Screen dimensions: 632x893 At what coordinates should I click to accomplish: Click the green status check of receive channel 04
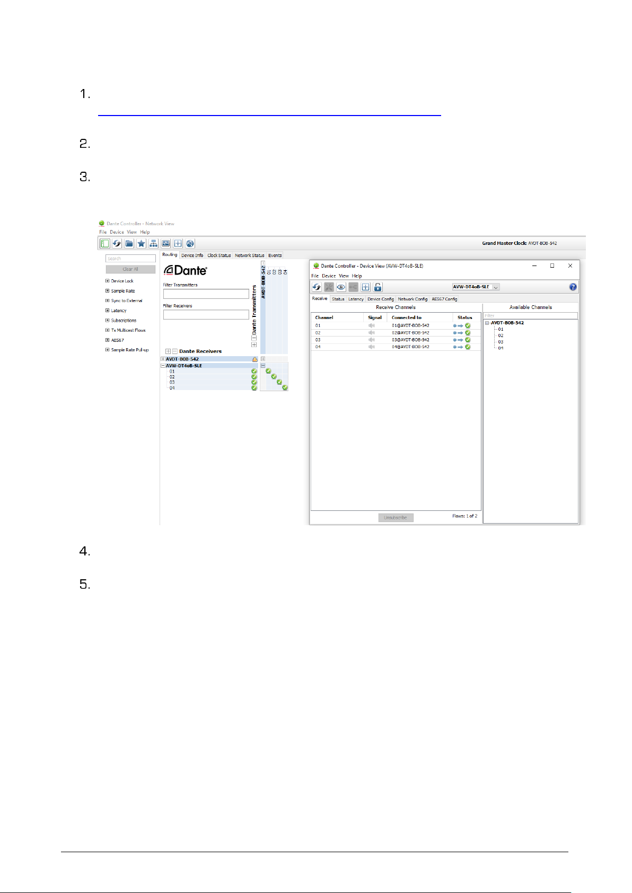468,347
